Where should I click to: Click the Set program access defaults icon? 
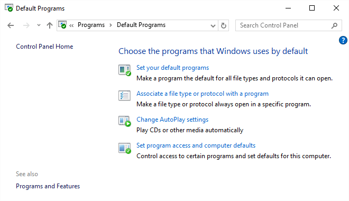(x=125, y=148)
